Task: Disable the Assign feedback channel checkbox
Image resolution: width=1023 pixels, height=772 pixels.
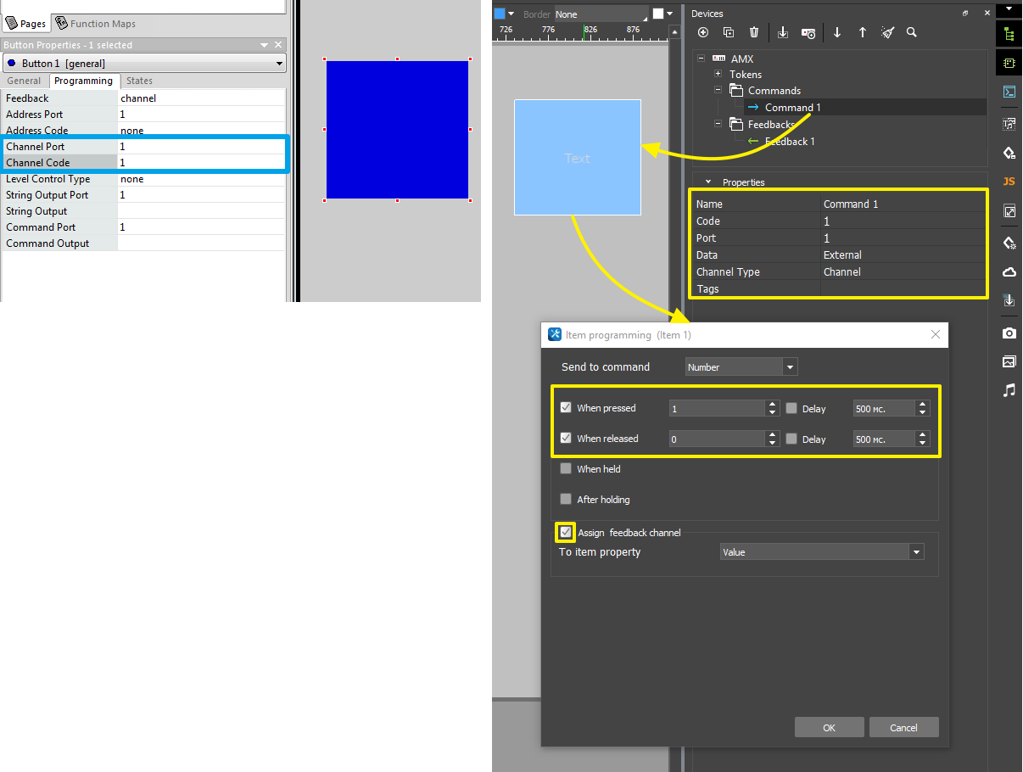Action: (566, 532)
